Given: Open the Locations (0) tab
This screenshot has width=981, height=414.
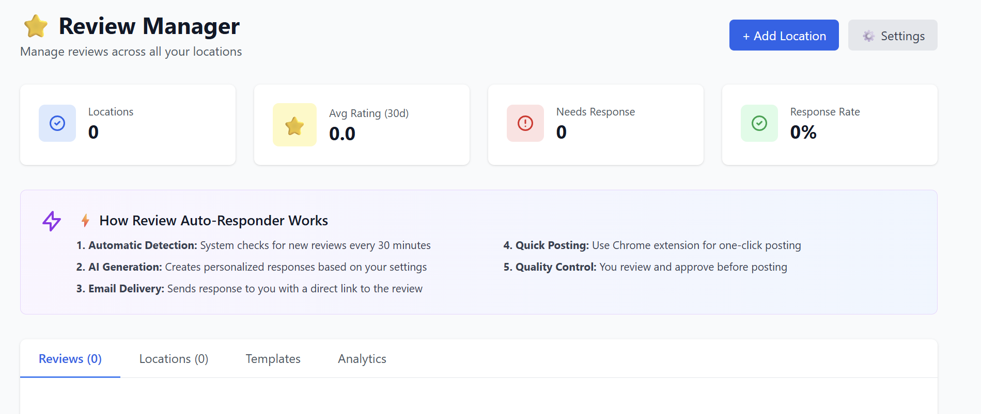Looking at the screenshot, I should [174, 359].
